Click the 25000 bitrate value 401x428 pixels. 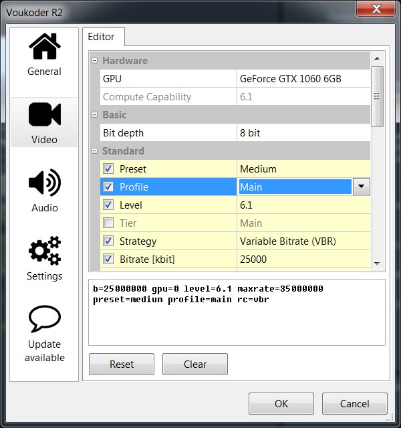tap(303, 259)
